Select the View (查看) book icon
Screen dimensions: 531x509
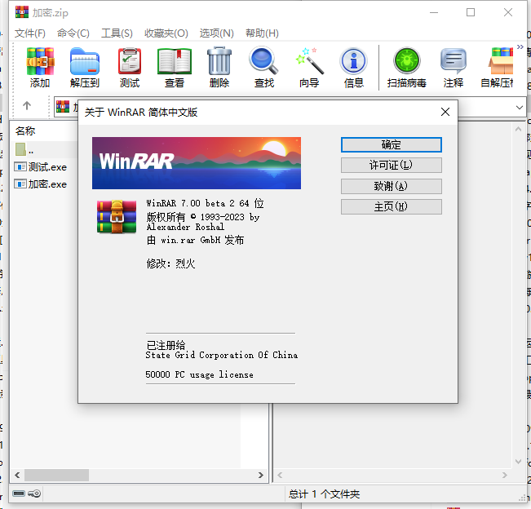[175, 67]
